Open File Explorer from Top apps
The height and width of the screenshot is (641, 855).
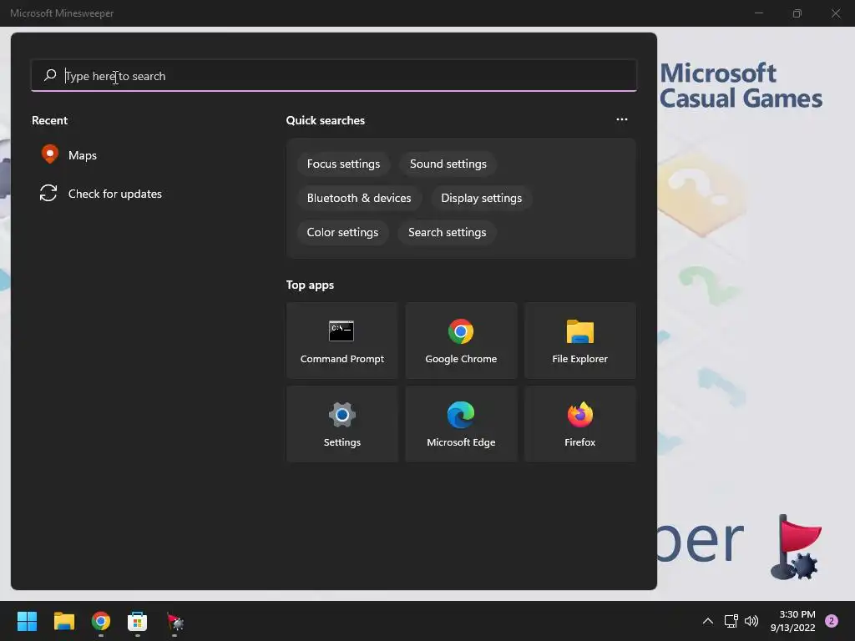pos(580,341)
